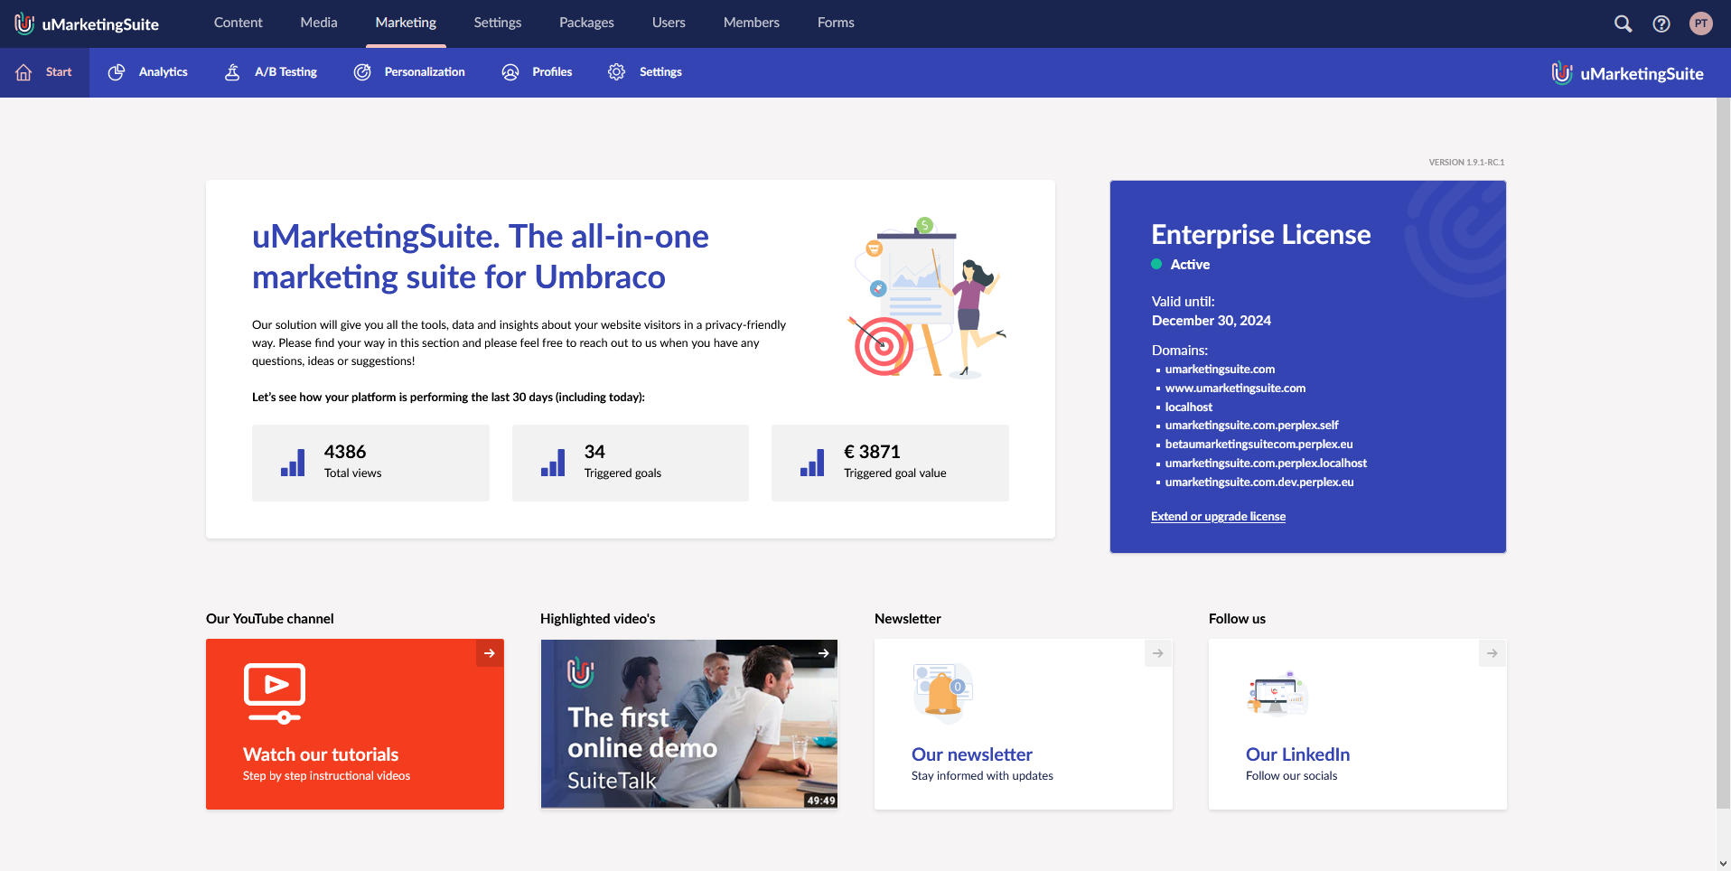Image resolution: width=1731 pixels, height=871 pixels.
Task: Click the uMarketingSuite logo in top bar
Action: (x=87, y=23)
